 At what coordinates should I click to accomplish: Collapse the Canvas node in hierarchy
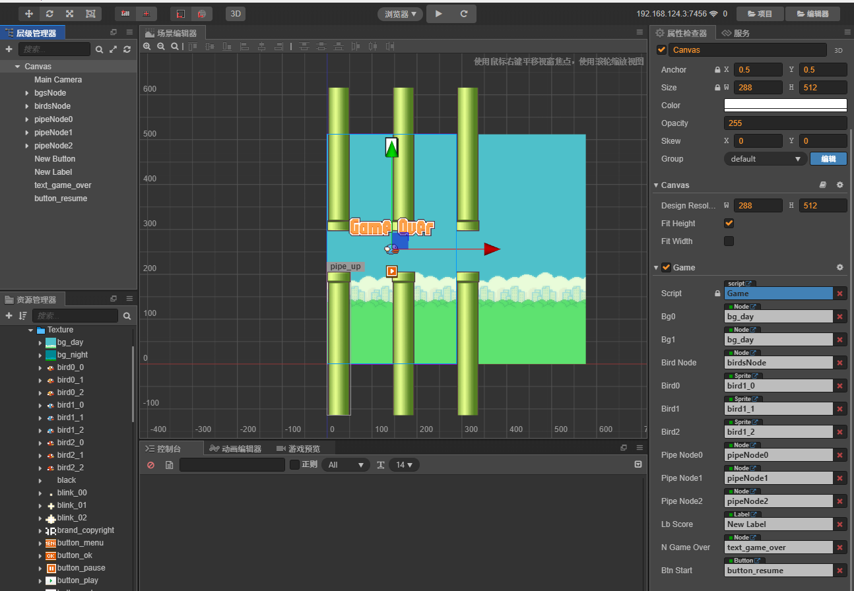tap(17, 67)
